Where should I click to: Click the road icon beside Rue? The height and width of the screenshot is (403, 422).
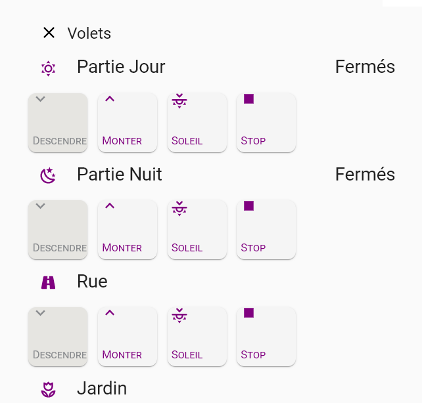click(48, 283)
